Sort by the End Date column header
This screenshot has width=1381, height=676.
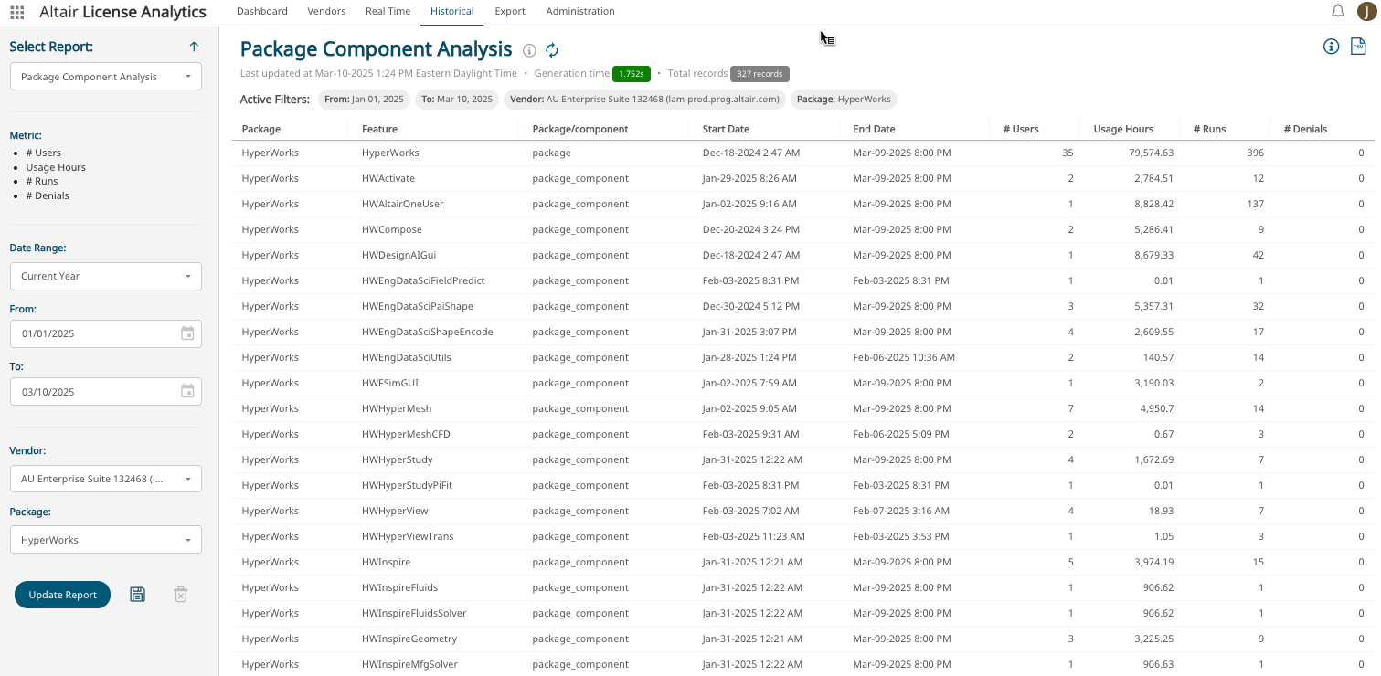pyautogui.click(x=874, y=129)
